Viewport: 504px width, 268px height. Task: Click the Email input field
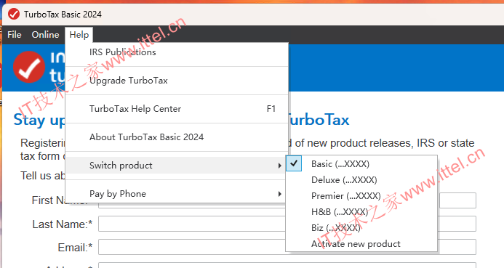[287, 247]
